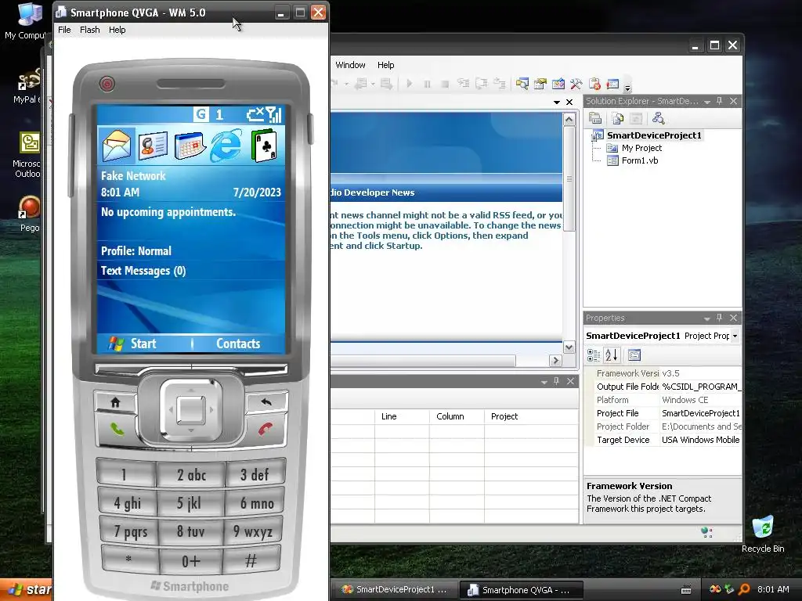Toggle Properties panel auto-hide pin
Viewport: 802px width, 601px height.
(720, 318)
